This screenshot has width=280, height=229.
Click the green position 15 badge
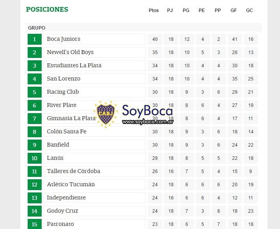[x=35, y=224]
